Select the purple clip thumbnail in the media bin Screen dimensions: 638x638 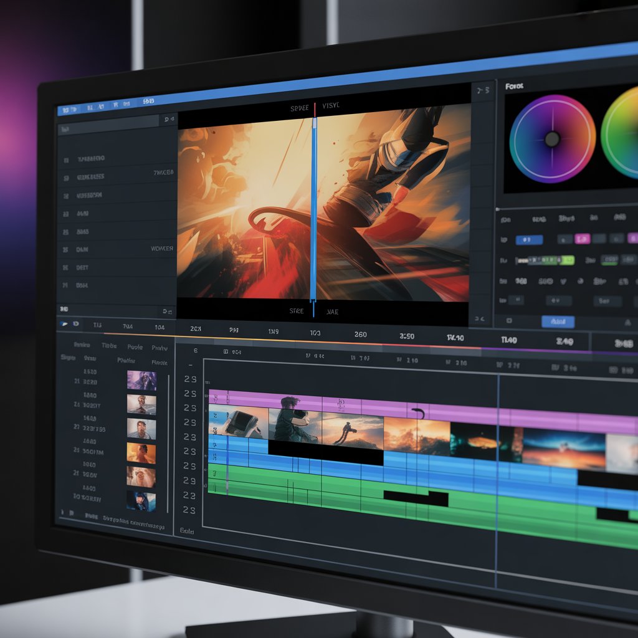coord(141,380)
